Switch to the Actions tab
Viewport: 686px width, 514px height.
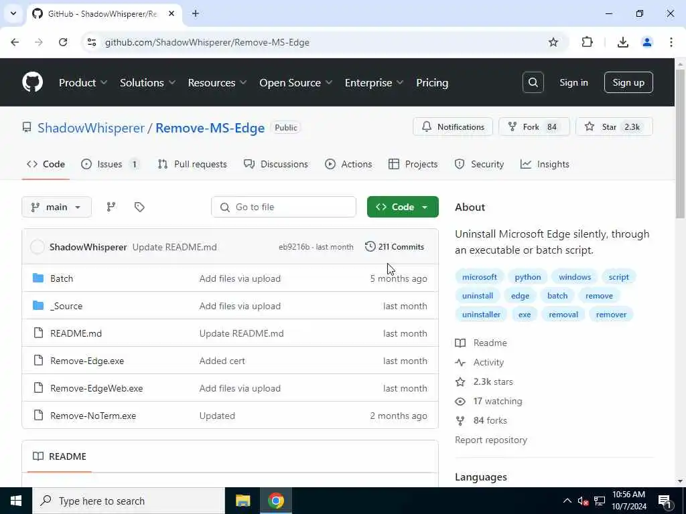click(348, 165)
